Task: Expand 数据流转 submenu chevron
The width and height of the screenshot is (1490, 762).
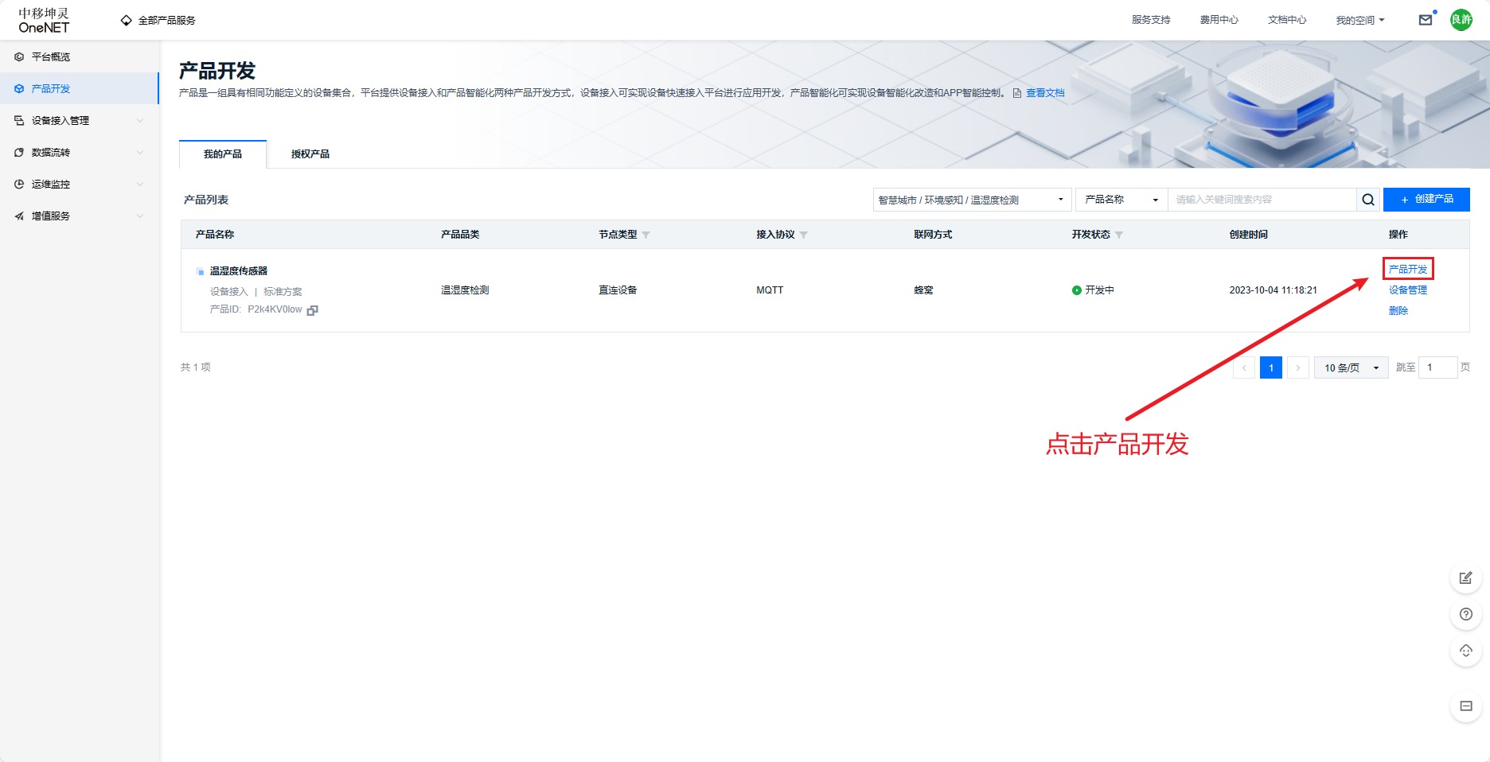Action: pos(140,153)
